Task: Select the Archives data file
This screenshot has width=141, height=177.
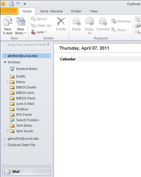Action: pos(14,62)
